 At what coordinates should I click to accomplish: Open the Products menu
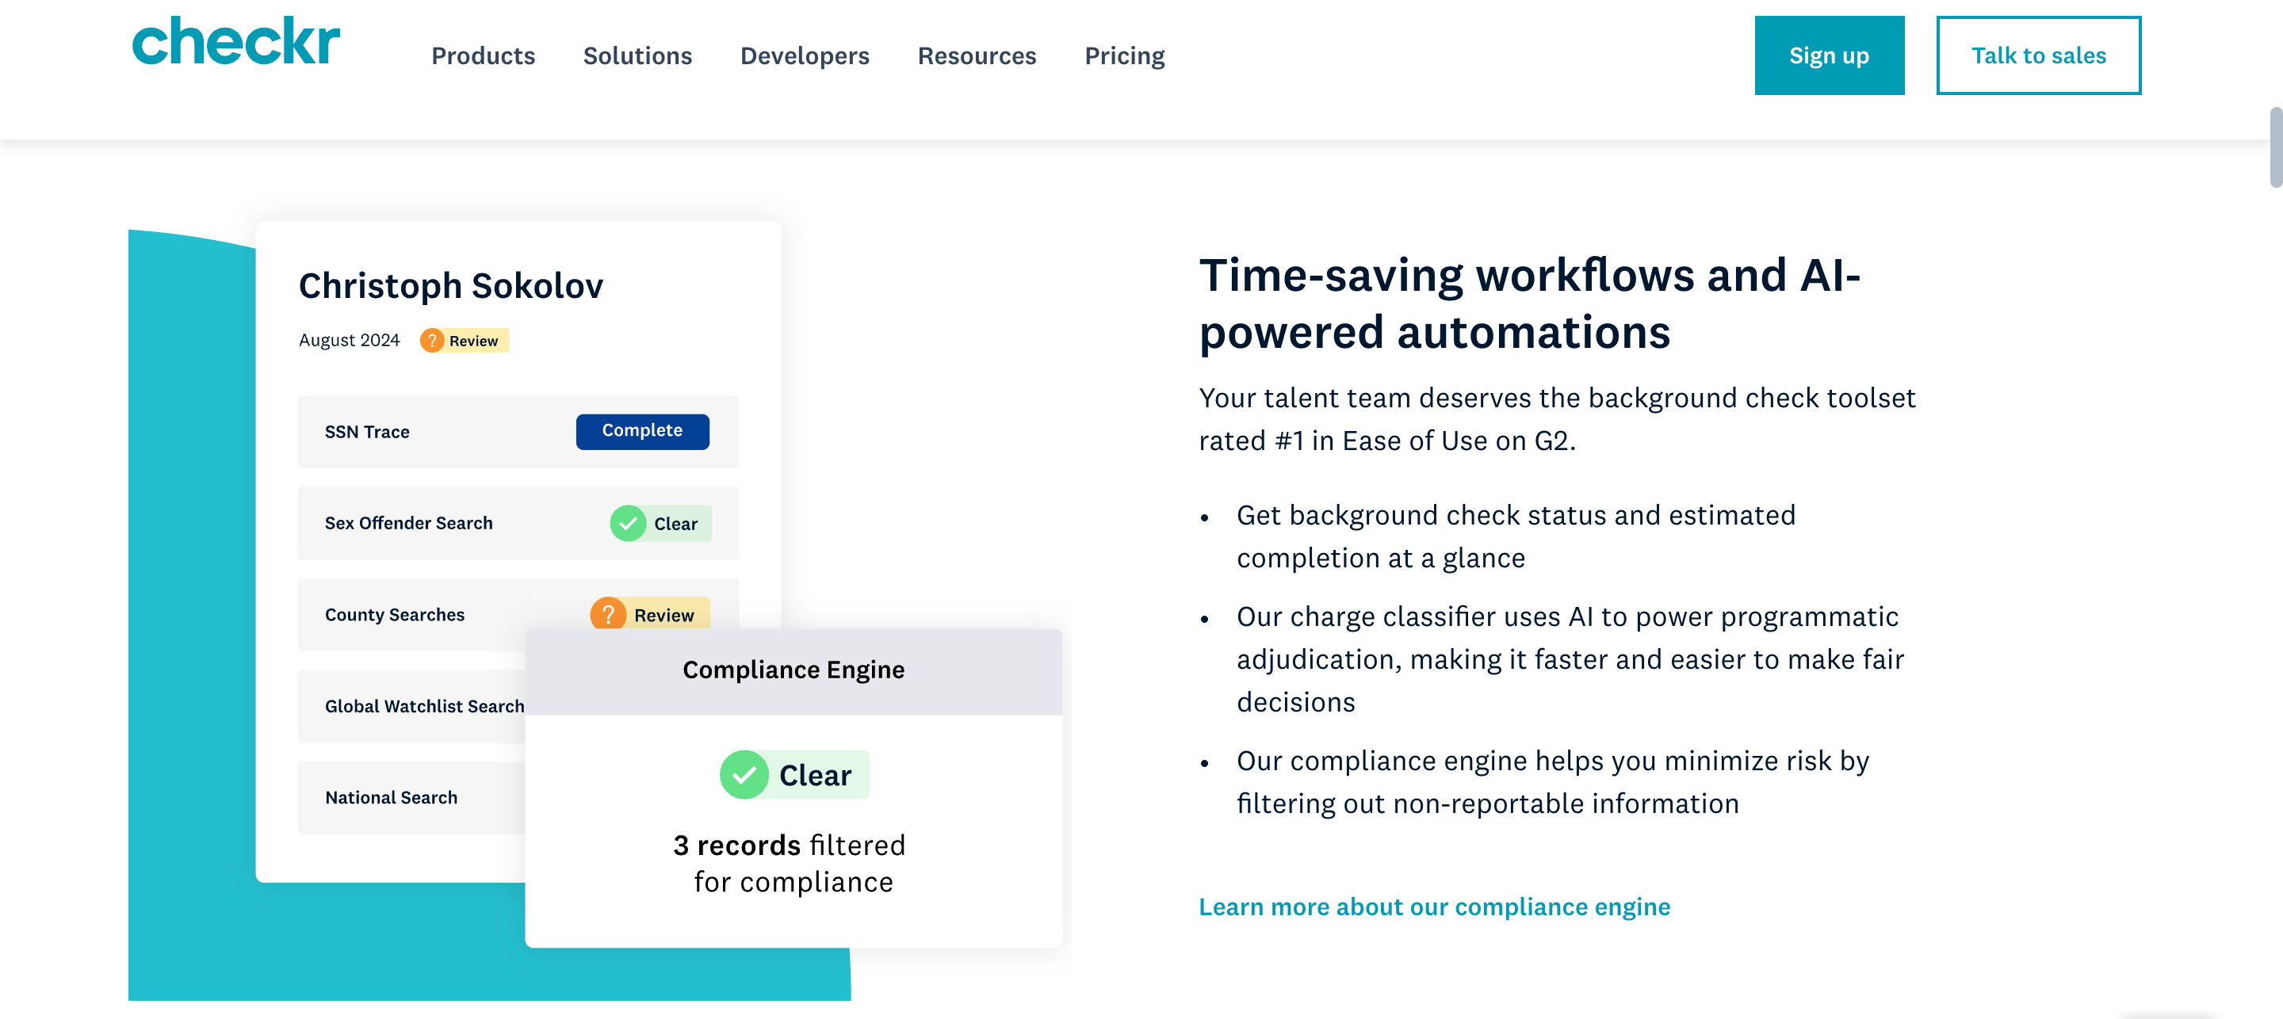[x=483, y=55]
